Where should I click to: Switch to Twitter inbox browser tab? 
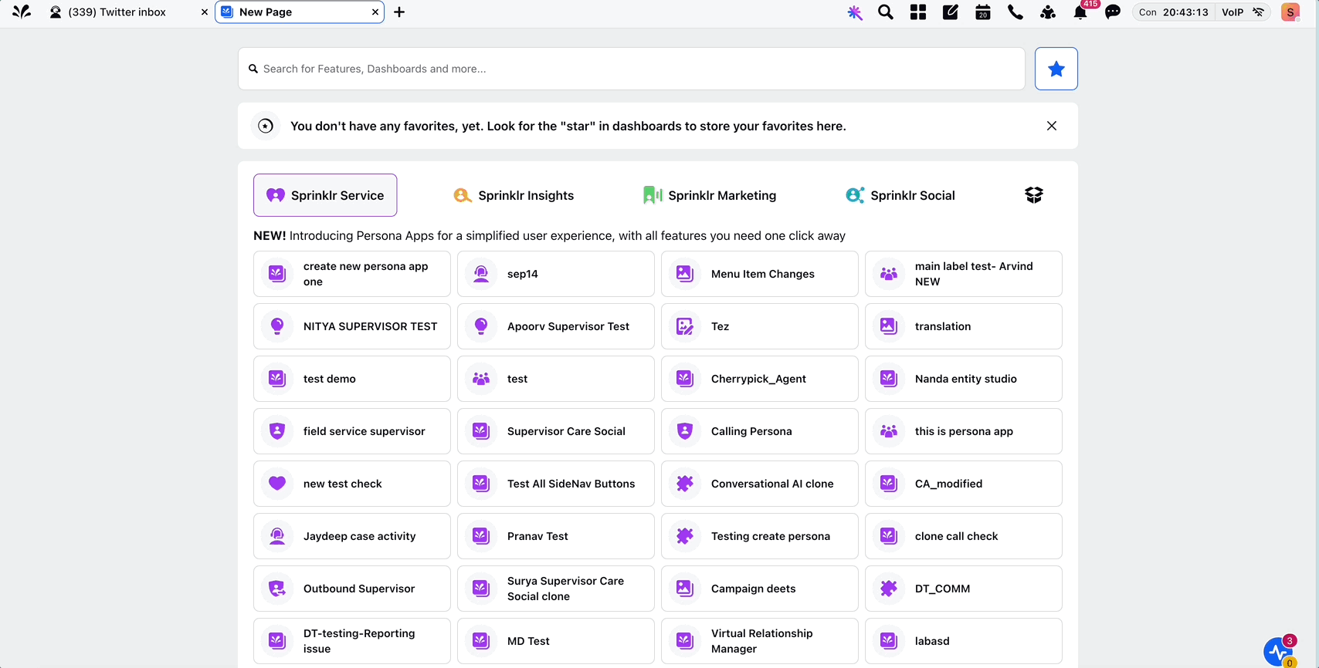pos(117,12)
